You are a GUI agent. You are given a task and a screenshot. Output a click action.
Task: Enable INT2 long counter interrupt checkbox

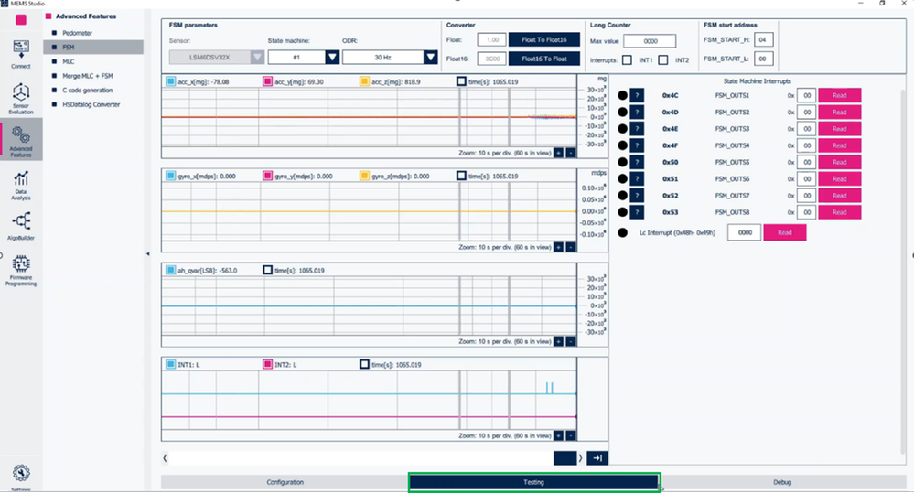662,60
